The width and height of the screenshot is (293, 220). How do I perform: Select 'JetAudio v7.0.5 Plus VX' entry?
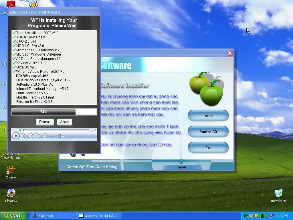tap(35, 85)
